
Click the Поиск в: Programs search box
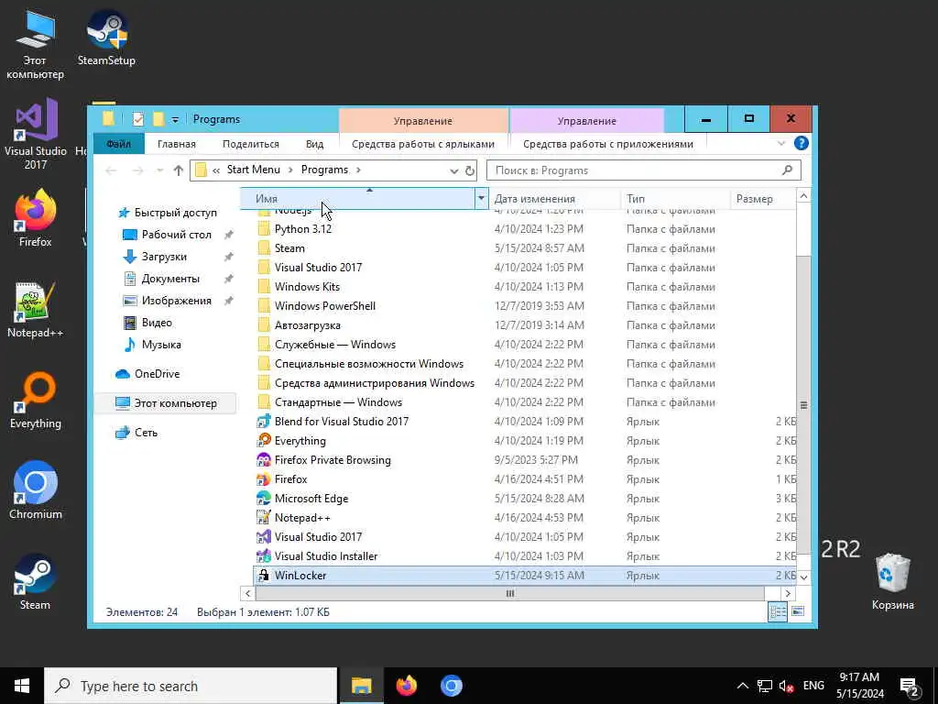pyautogui.click(x=644, y=170)
